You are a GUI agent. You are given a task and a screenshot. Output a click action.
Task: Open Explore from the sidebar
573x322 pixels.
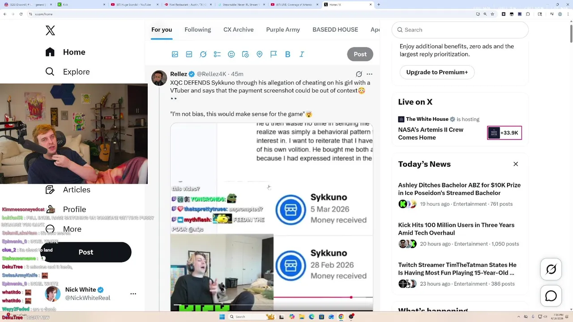[68, 72]
